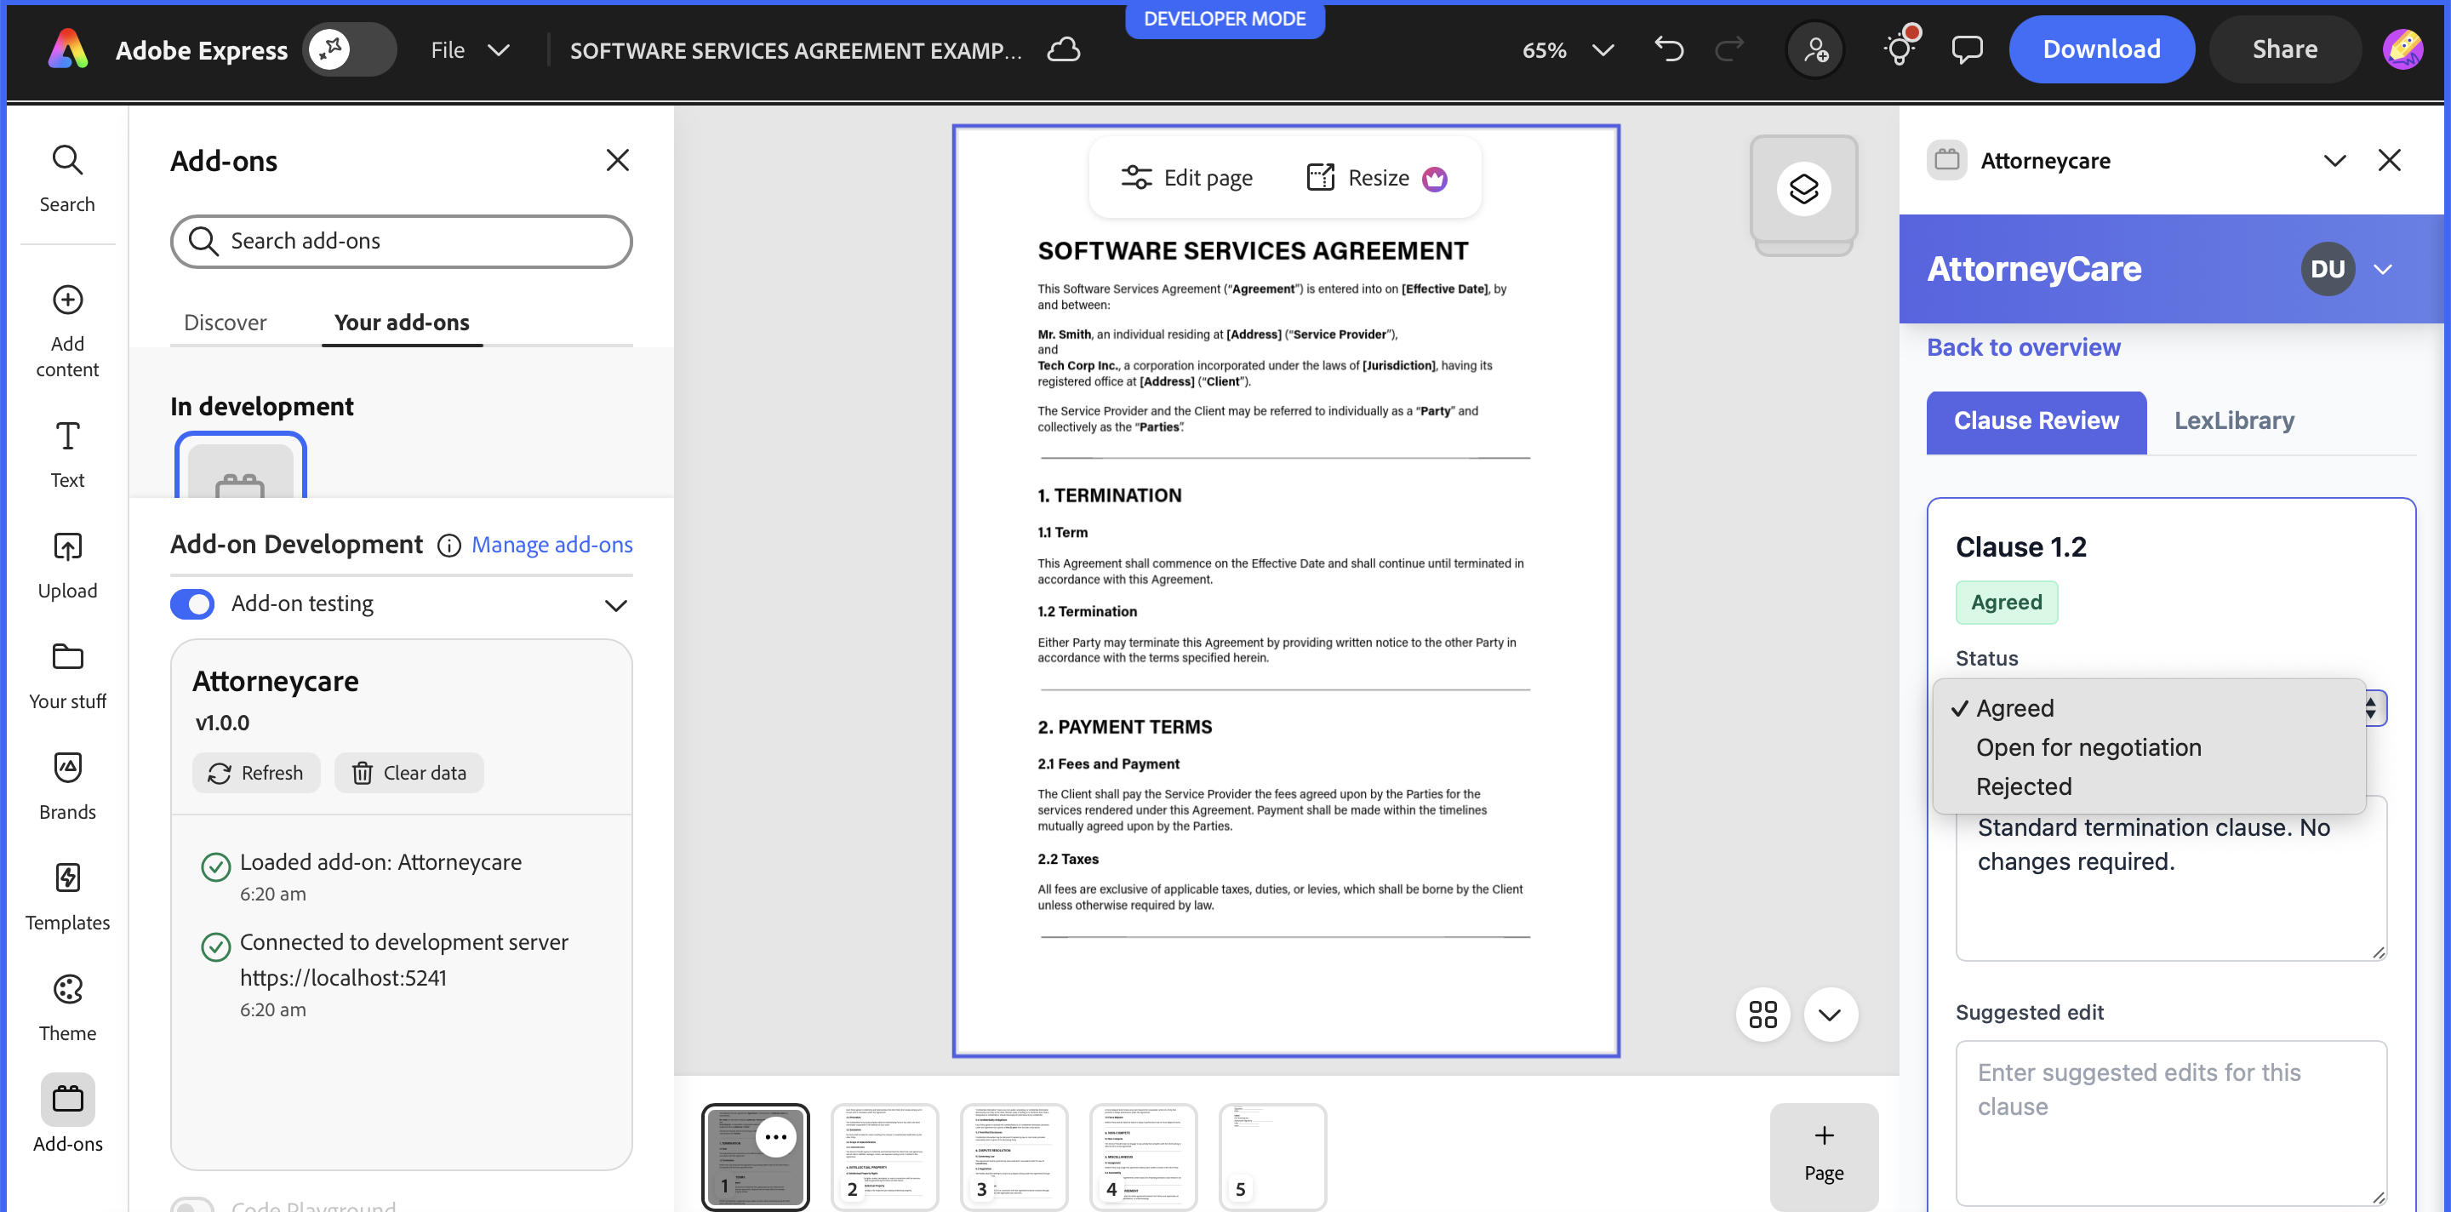2451x1212 pixels.
Task: Click the Templates sidebar icon
Action: 66,878
